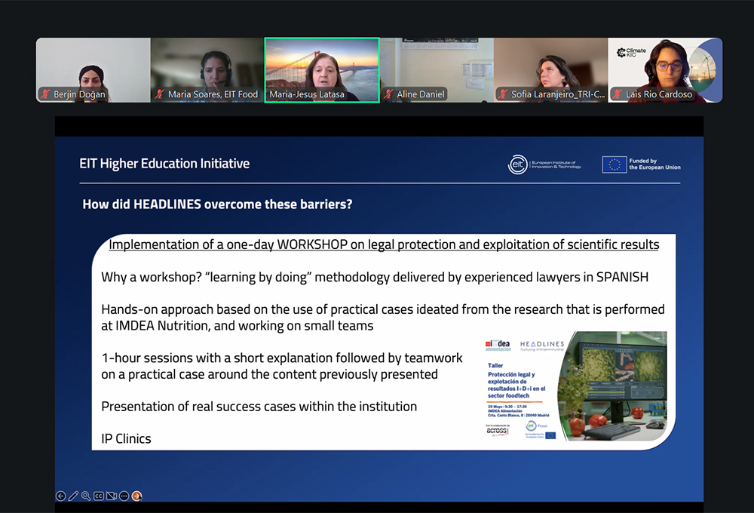This screenshot has width=754, height=513.
Task: Click Berjin Doğan's muted microphone icon
Action: coord(46,95)
